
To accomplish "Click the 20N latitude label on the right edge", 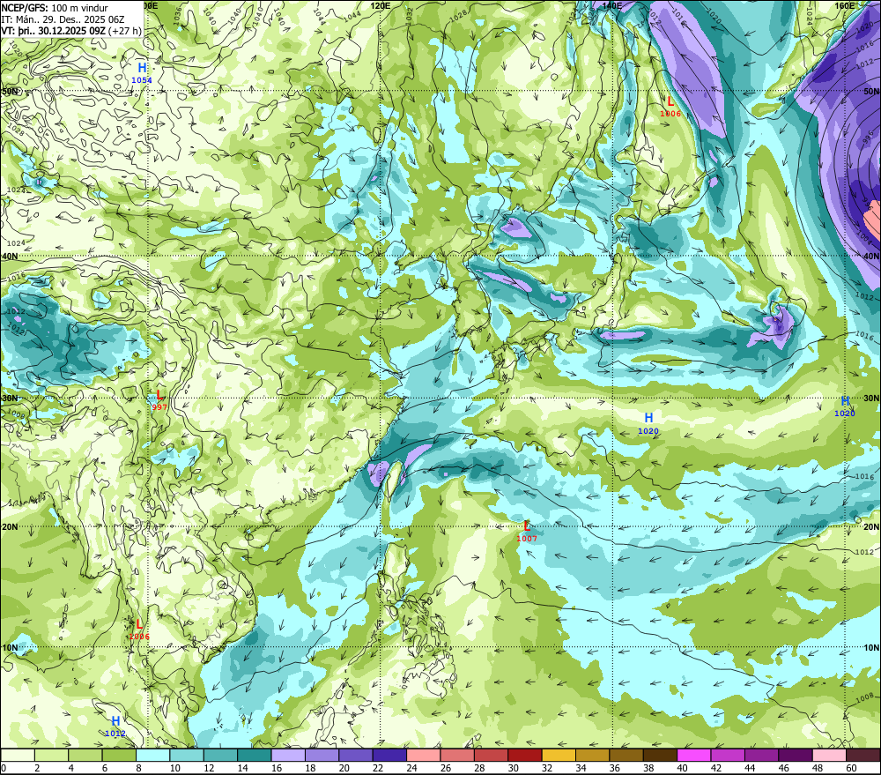I will [871, 527].
